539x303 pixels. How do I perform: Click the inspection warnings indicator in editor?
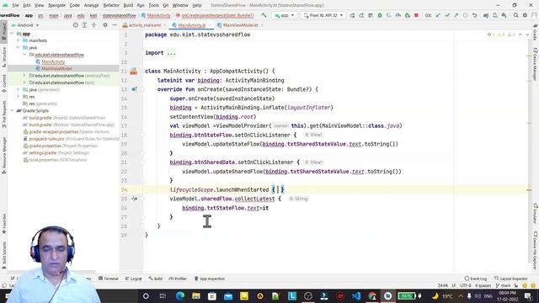click(501, 35)
